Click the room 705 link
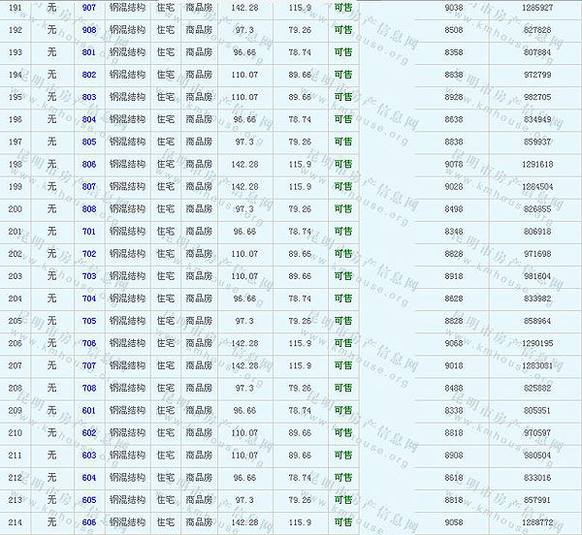Image resolution: width=582 pixels, height=535 pixels. point(89,321)
